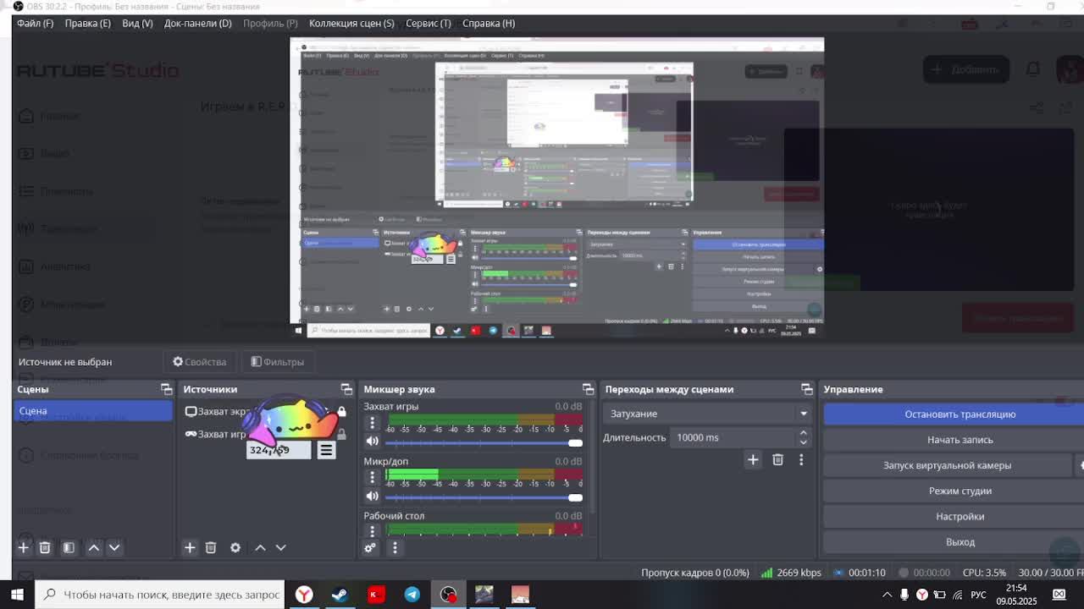This screenshot has width=1084, height=609.
Task: Open scene filters icon in Сцены toolbar
Action: (69, 547)
